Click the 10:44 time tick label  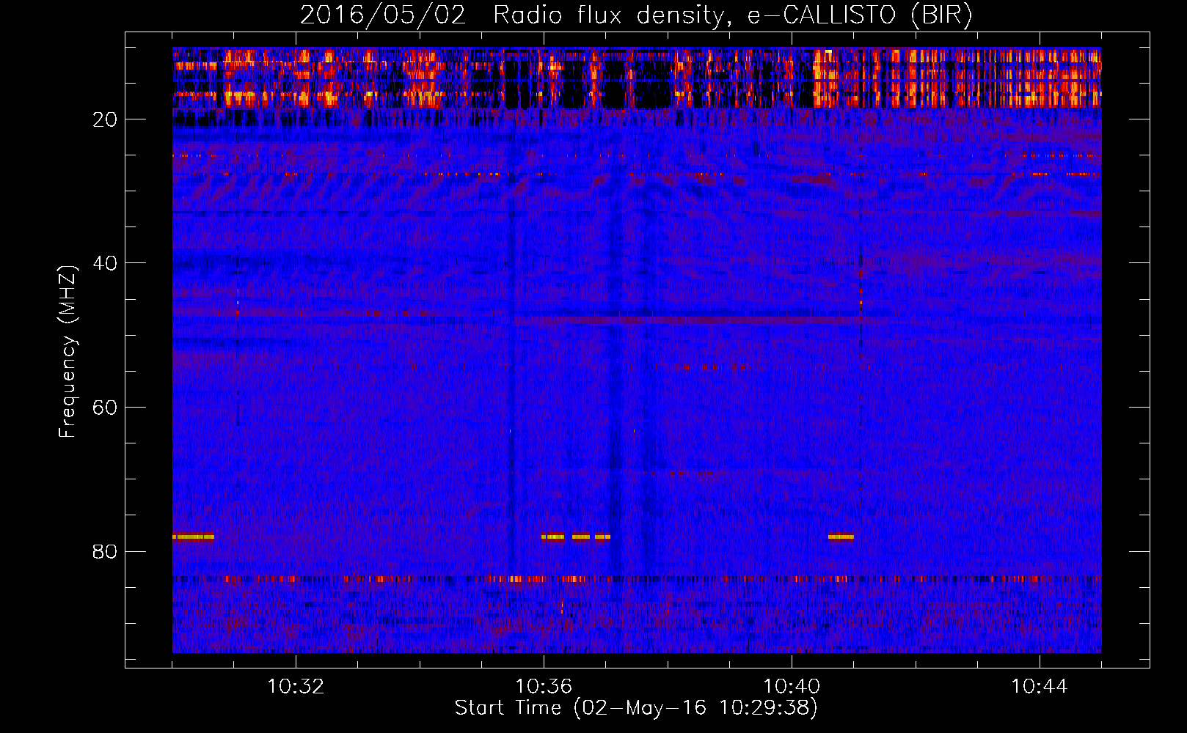tap(1040, 687)
